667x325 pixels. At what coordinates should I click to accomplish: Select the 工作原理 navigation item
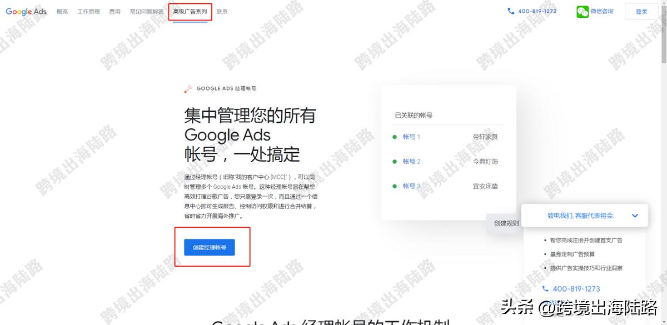88,11
